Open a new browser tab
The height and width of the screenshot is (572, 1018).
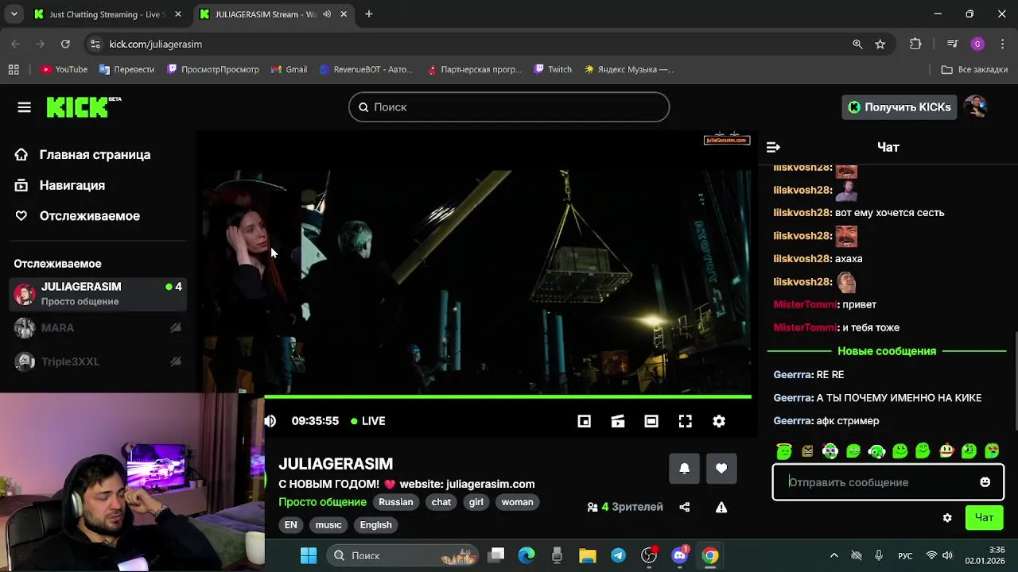(x=369, y=14)
